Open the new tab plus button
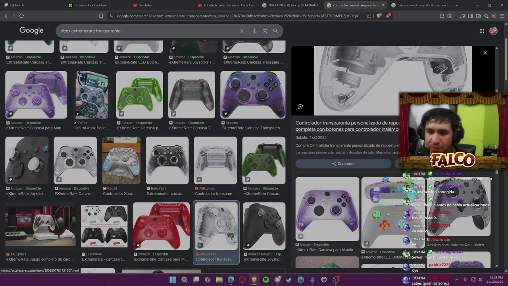The image size is (508, 286). (x=457, y=5)
